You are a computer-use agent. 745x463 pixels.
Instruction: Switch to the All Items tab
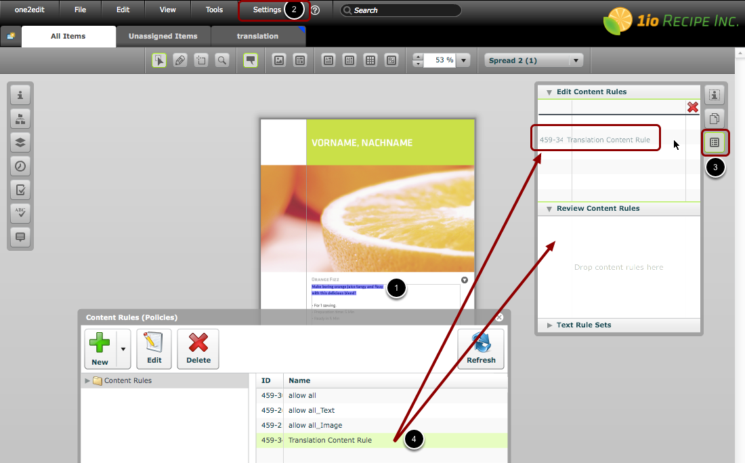pos(68,36)
